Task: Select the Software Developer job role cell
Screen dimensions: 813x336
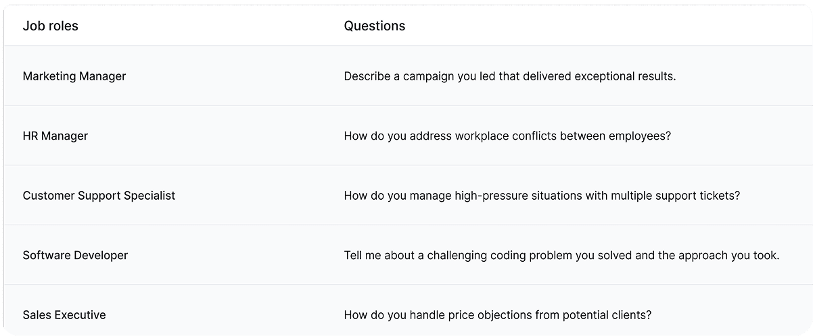Action: coord(75,255)
